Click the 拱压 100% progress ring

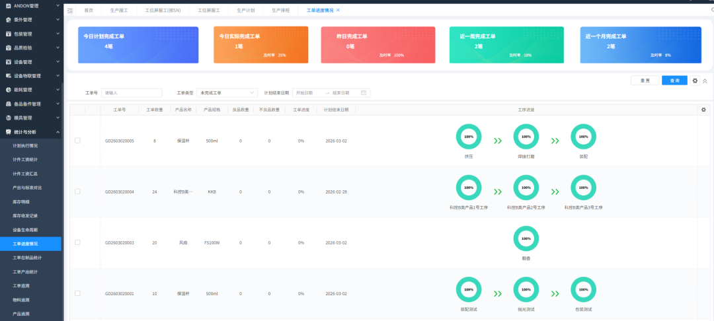[469, 137]
